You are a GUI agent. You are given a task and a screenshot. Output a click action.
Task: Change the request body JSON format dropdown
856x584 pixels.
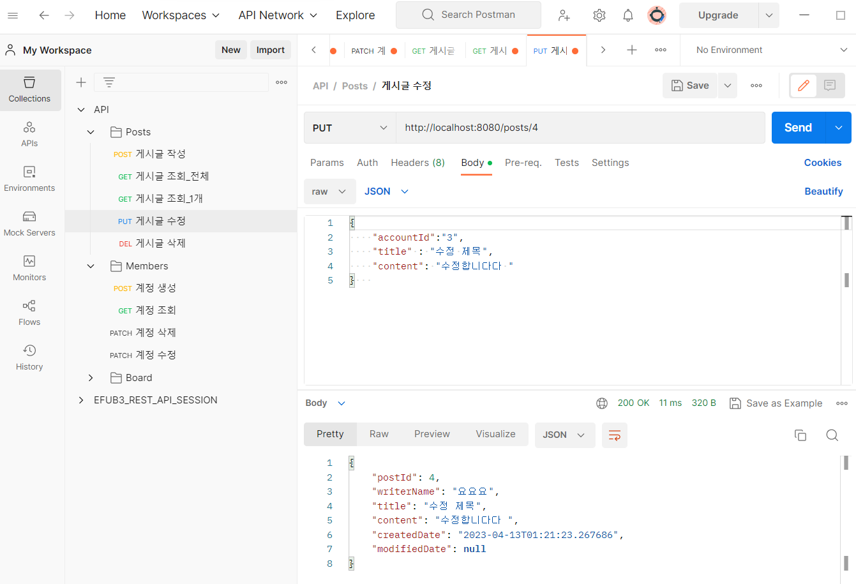pyautogui.click(x=386, y=191)
